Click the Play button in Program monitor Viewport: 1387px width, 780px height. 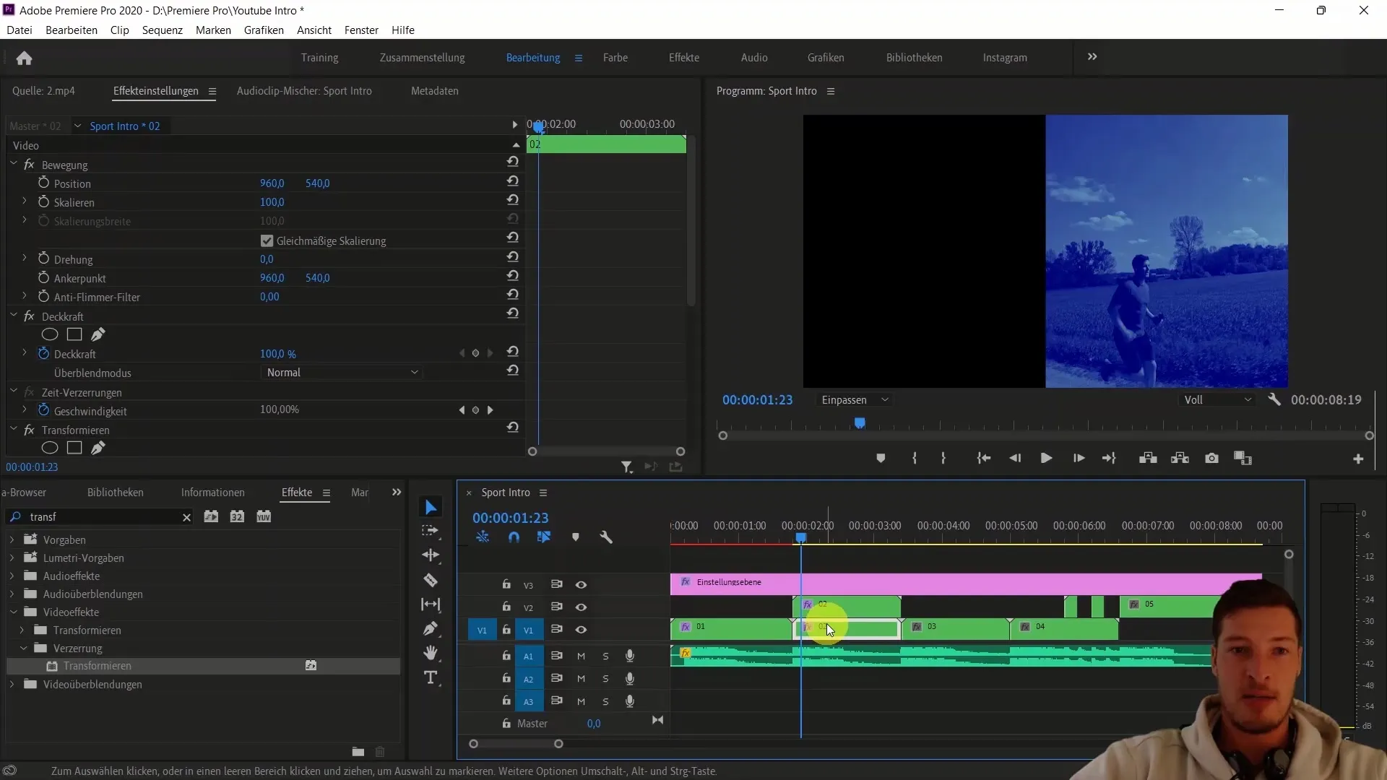pos(1045,458)
